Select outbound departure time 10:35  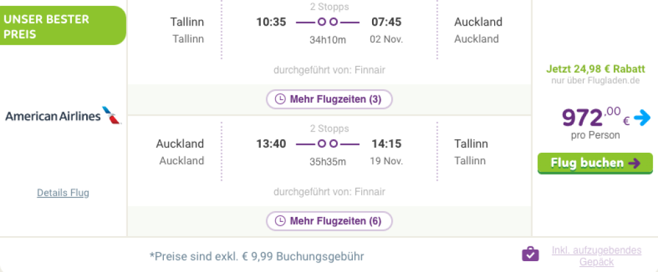(271, 22)
